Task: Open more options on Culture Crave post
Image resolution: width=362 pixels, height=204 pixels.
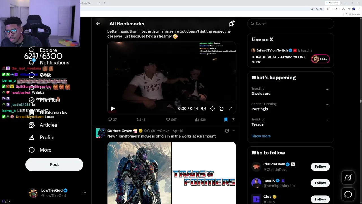Action: pos(233,131)
